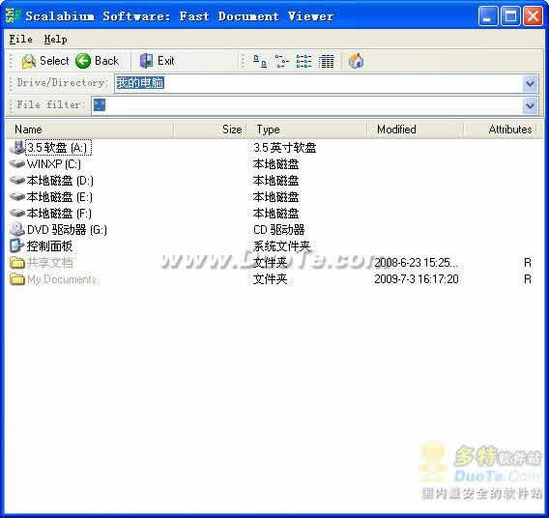Select the 共享文档 folder icon
The height and width of the screenshot is (518, 549).
pyautogui.click(x=16, y=263)
